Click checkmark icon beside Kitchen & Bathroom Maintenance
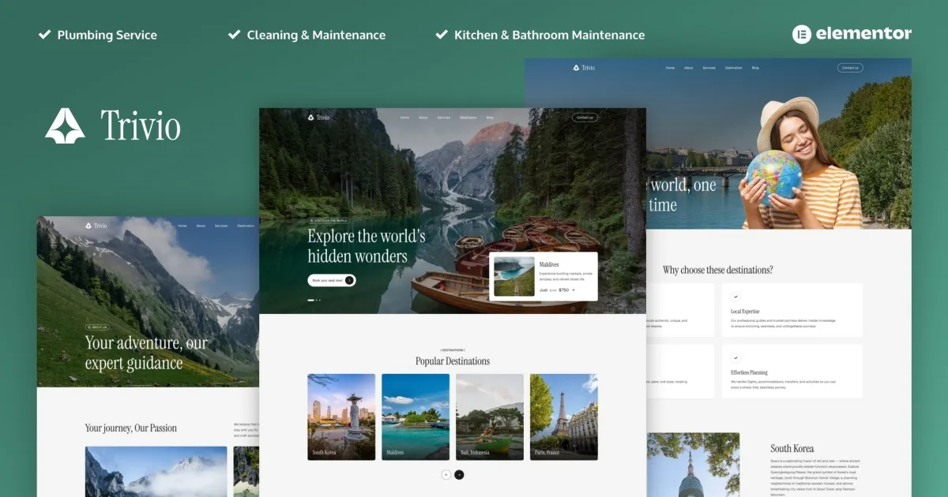948x497 pixels. pyautogui.click(x=442, y=35)
